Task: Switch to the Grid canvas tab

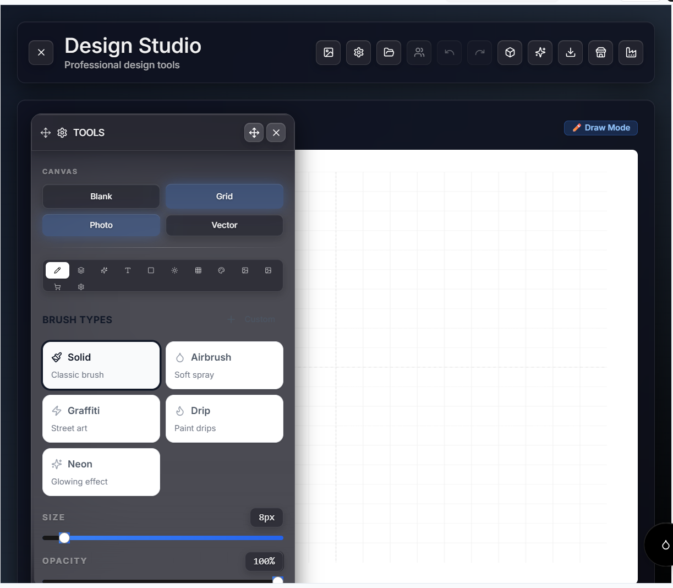Action: point(224,196)
